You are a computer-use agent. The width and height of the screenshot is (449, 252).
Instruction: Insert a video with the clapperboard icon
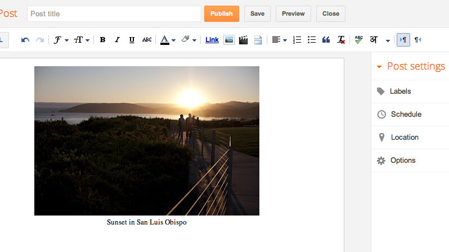coord(243,40)
